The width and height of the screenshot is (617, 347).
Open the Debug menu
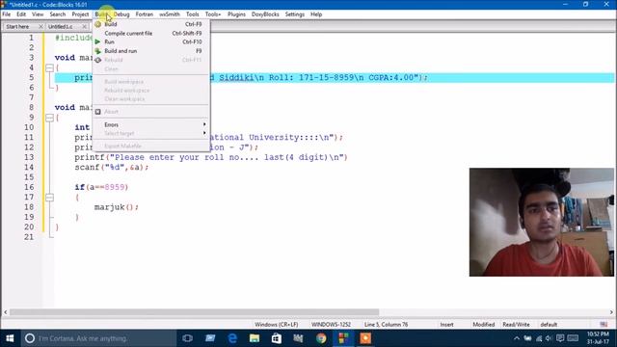tap(121, 14)
